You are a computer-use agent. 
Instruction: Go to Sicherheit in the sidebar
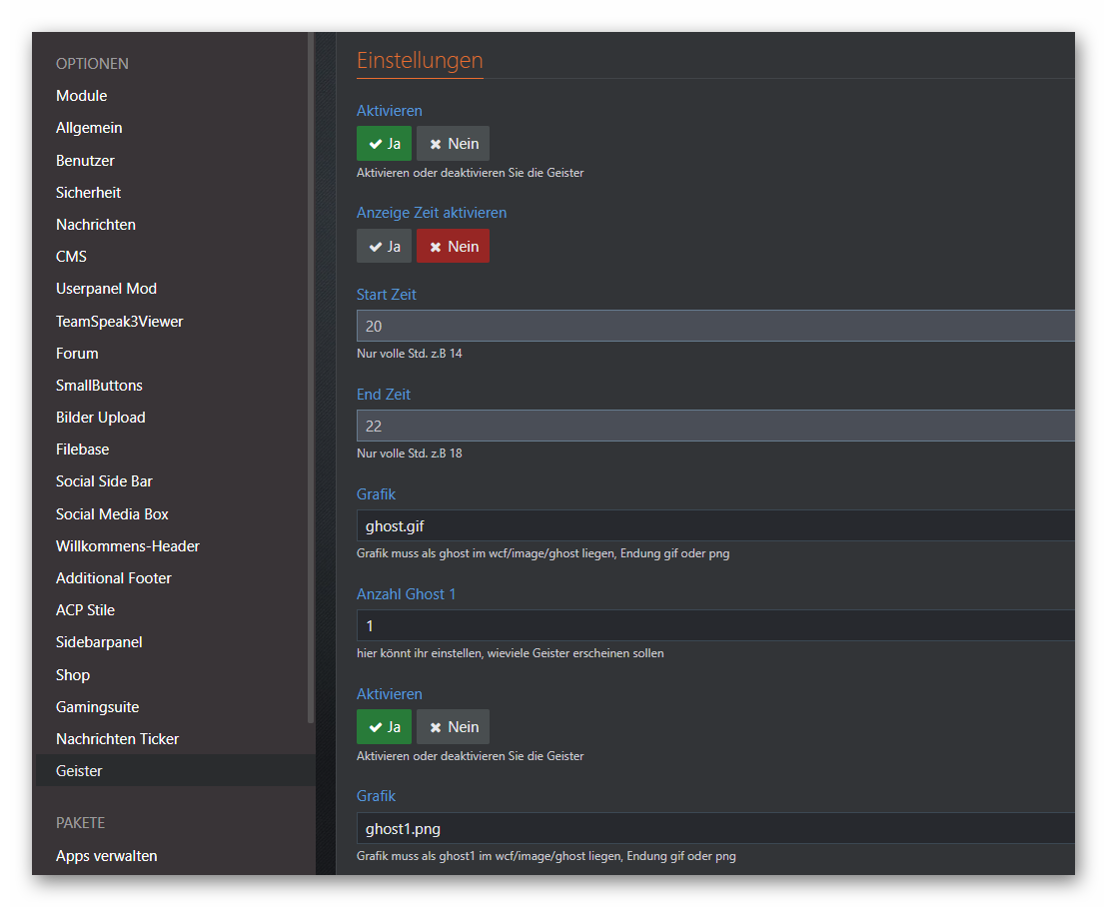(89, 193)
